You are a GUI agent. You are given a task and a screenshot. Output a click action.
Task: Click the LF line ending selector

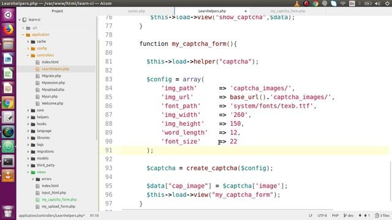(311, 216)
